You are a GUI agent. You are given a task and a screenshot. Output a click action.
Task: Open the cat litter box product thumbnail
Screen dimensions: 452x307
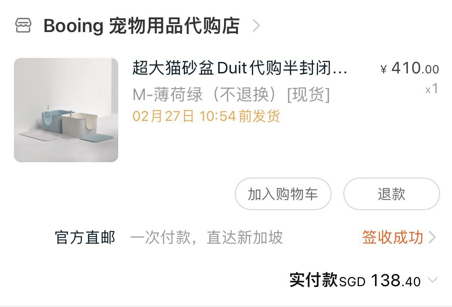(66, 110)
